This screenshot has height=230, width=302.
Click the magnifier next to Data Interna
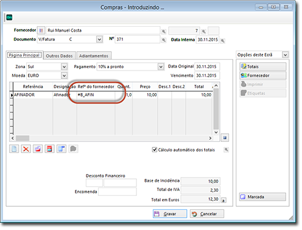(222, 41)
